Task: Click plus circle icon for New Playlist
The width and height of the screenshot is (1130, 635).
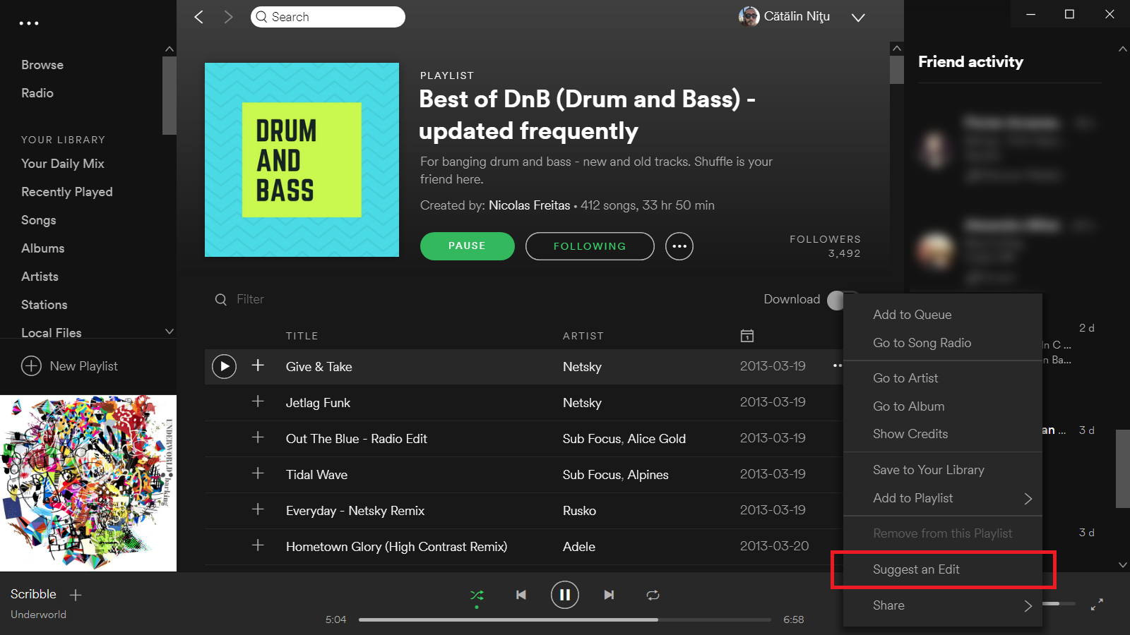Action: click(x=31, y=366)
